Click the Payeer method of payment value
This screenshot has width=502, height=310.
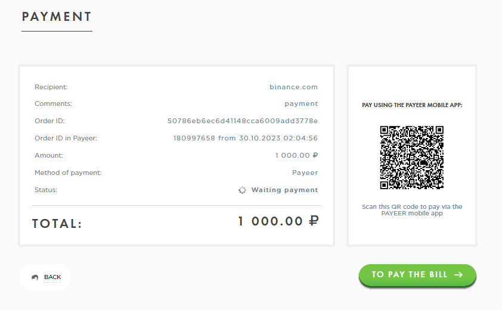(x=305, y=173)
